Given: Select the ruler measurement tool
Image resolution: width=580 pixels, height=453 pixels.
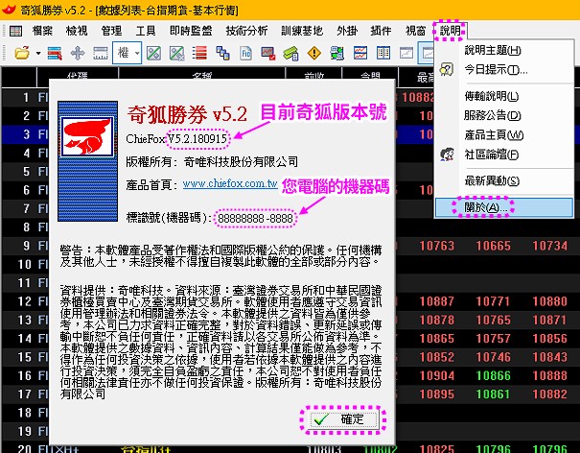Looking at the screenshot, I should click(101, 54).
